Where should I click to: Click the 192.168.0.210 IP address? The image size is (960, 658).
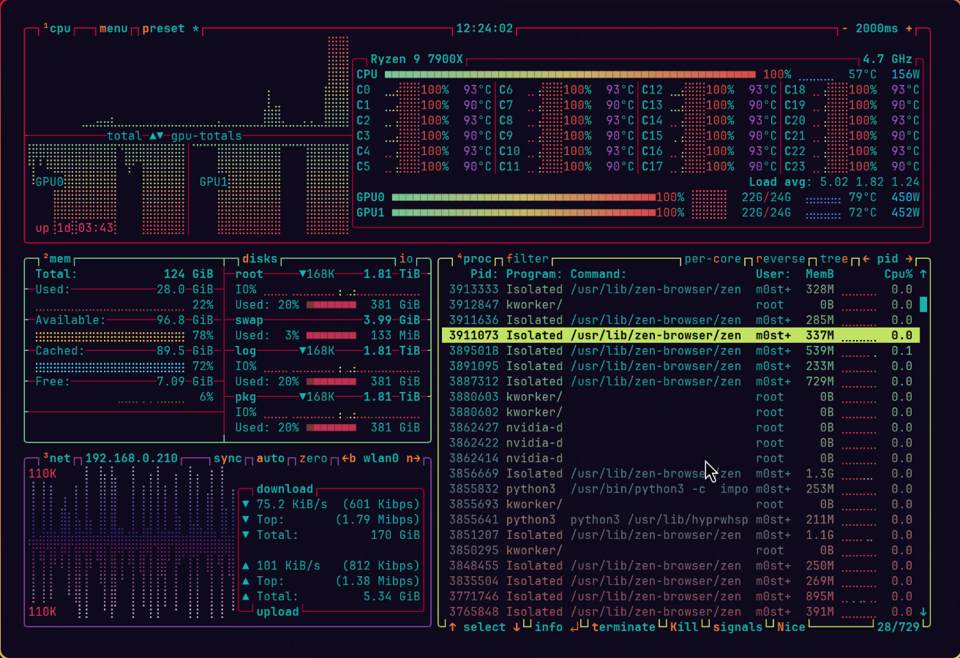(x=132, y=458)
